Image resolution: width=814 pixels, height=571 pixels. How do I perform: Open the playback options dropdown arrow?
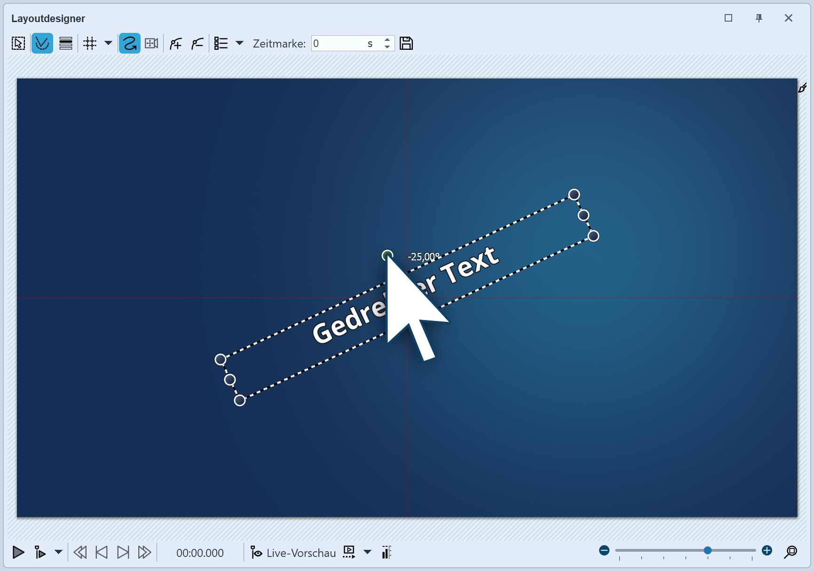pos(58,553)
